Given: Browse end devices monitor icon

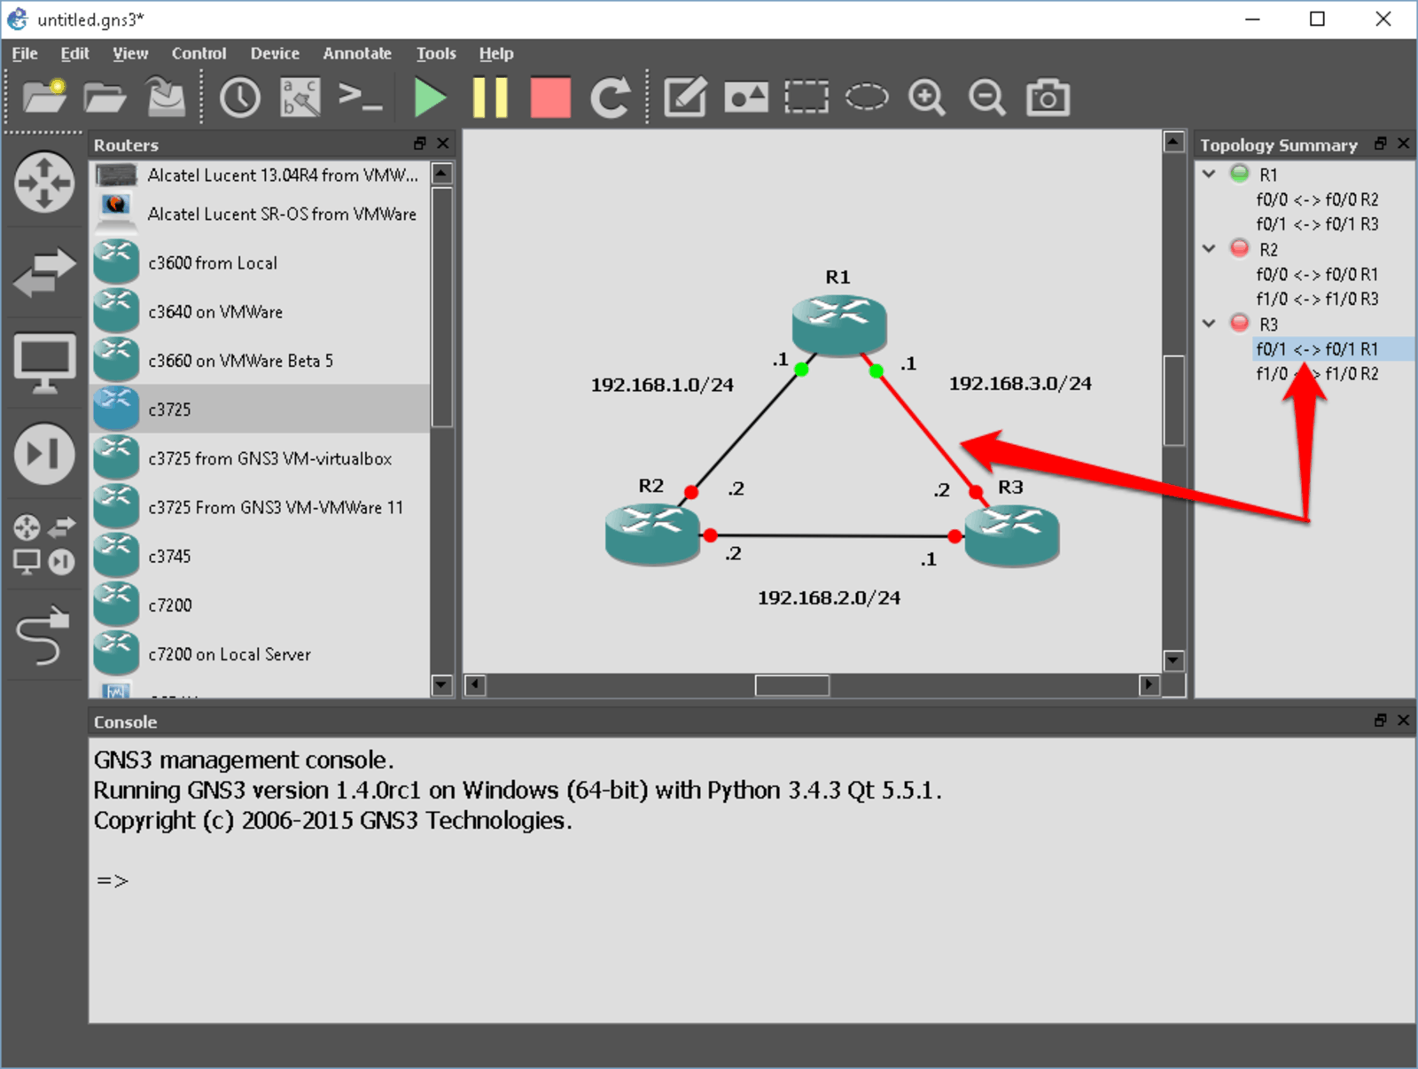Looking at the screenshot, I should (44, 363).
